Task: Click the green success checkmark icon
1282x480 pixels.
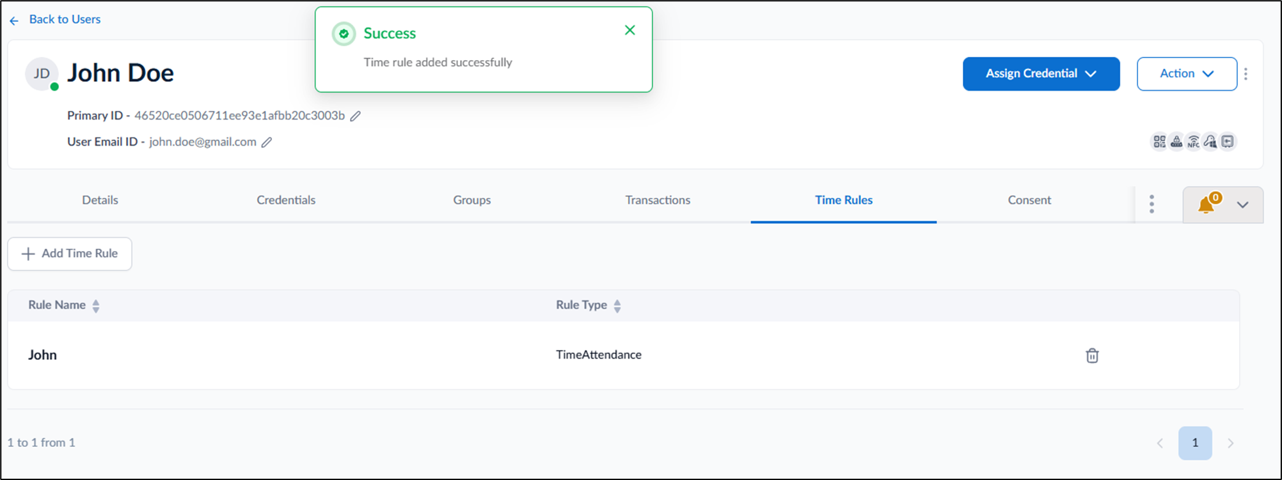Action: click(344, 34)
